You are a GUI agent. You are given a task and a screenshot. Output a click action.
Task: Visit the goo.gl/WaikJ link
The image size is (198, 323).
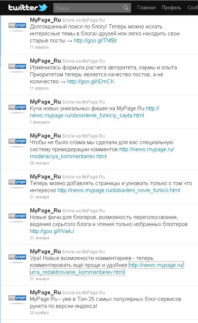(x=52, y=231)
